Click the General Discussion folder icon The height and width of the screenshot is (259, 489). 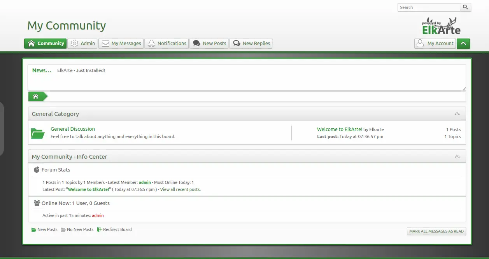pyautogui.click(x=38, y=133)
